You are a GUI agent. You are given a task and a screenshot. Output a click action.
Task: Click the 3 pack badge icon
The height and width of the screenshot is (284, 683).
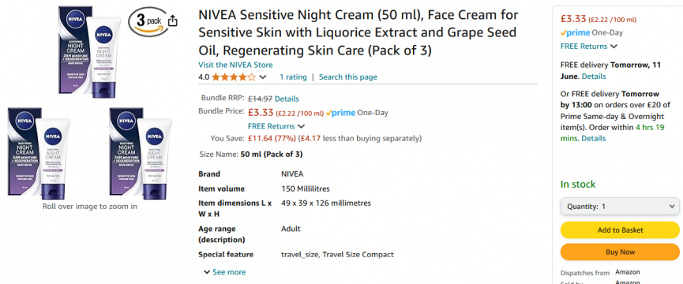click(147, 21)
